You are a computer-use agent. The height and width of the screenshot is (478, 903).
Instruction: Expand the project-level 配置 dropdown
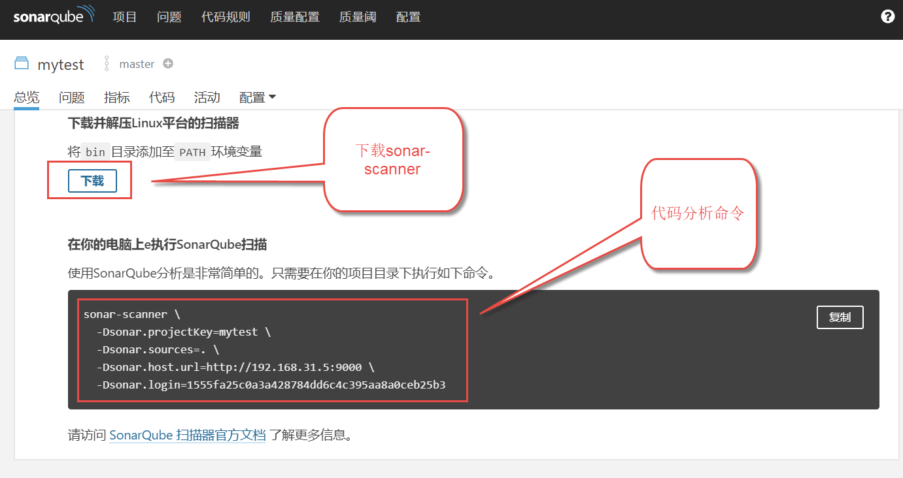click(258, 97)
